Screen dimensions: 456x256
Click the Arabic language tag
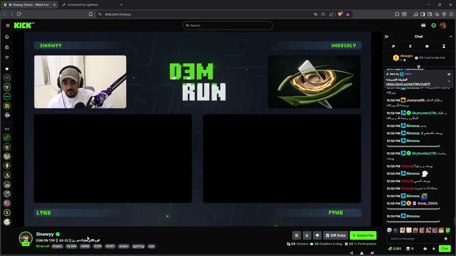click(x=57, y=246)
